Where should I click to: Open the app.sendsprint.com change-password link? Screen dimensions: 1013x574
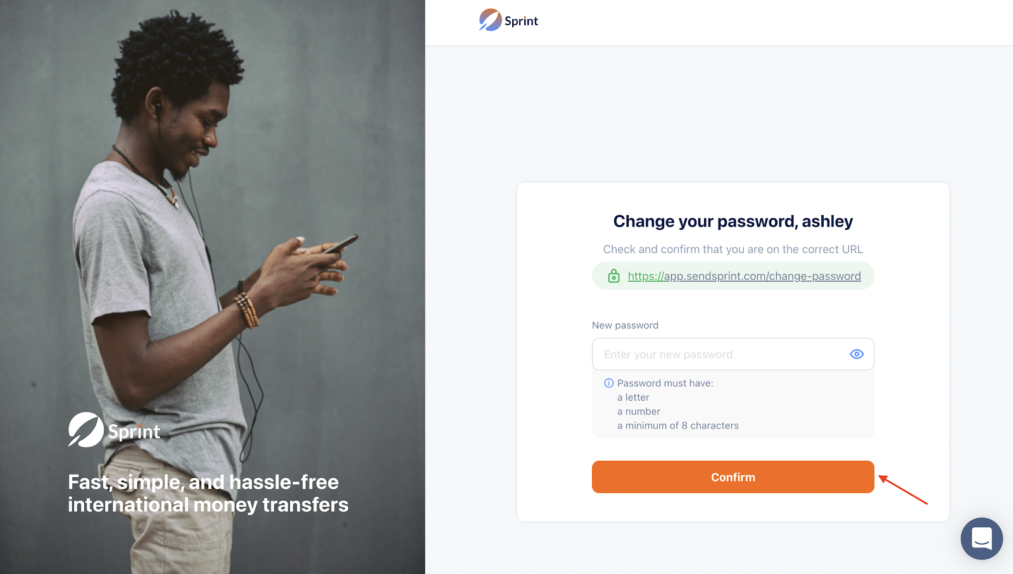coord(744,276)
